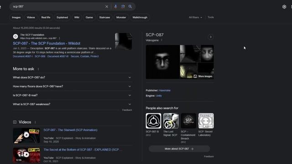Click the About 15,200,000 results text
Viewport: 292px width, 164px height.
36,28
